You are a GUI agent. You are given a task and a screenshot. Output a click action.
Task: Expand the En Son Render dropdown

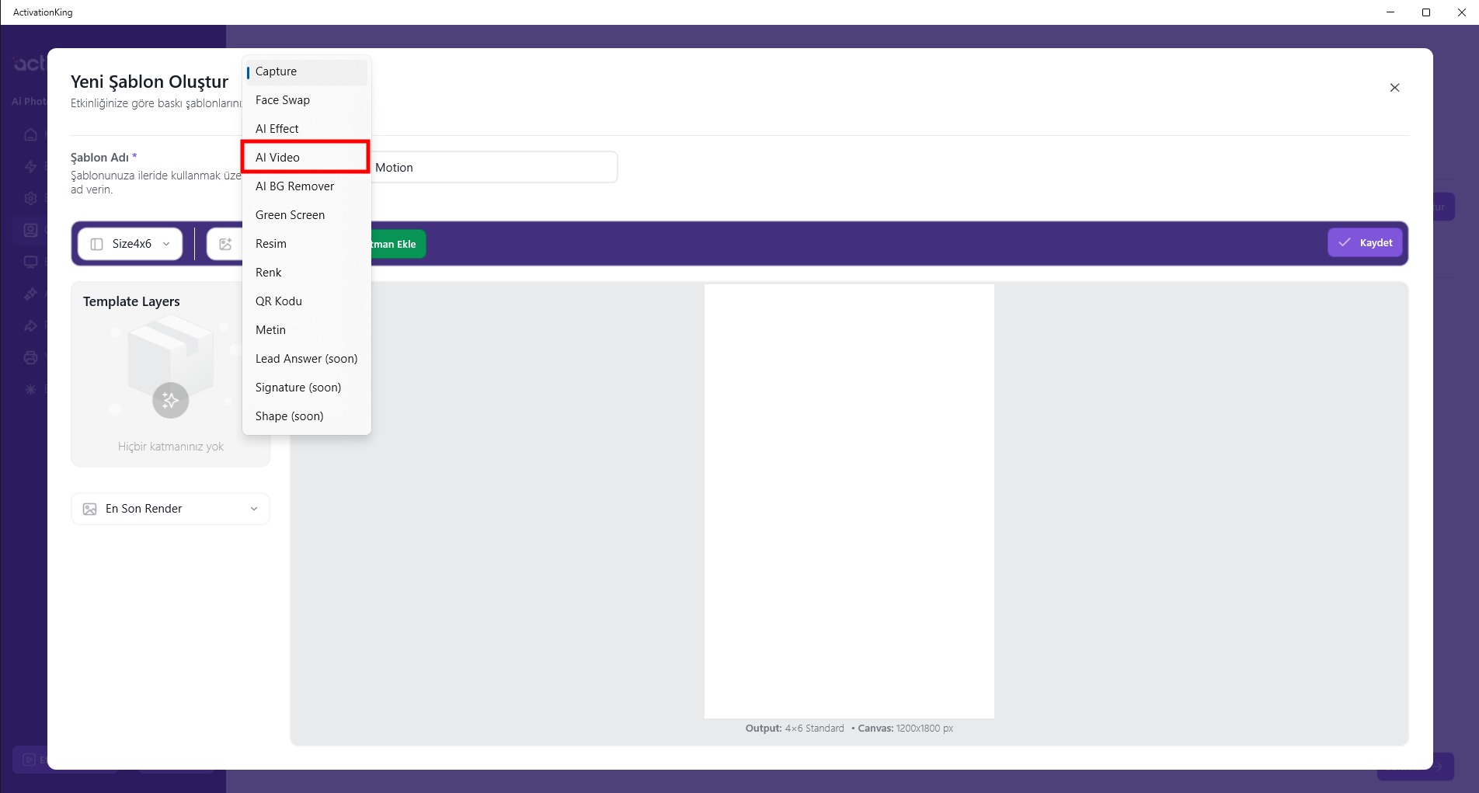(x=170, y=509)
